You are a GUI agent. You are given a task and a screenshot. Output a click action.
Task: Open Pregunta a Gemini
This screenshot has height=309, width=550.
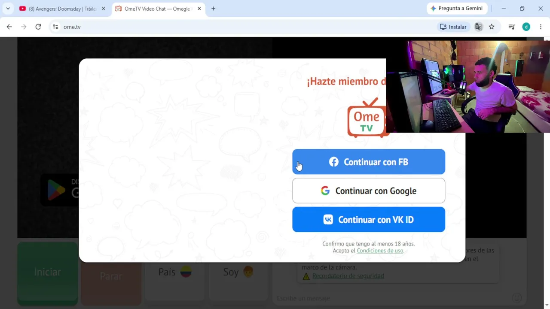click(457, 9)
